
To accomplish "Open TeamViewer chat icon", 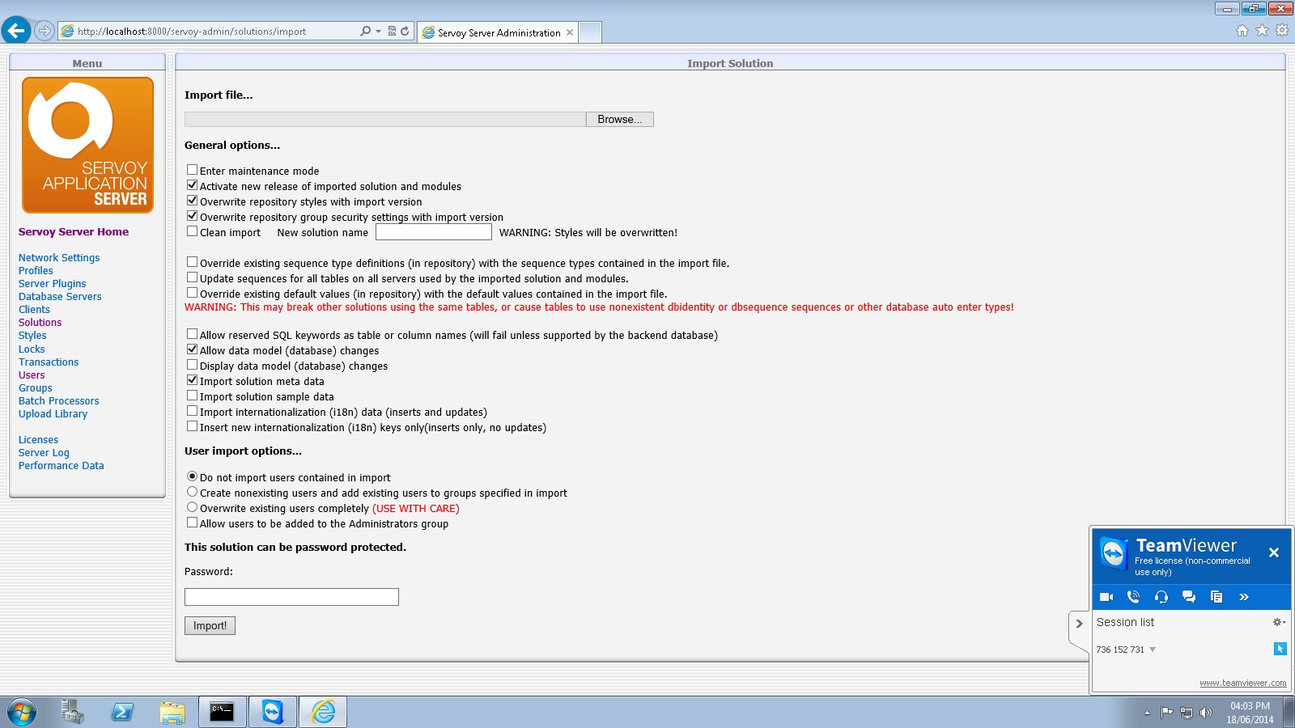I will pyautogui.click(x=1189, y=597).
